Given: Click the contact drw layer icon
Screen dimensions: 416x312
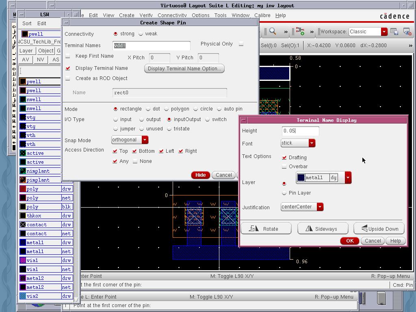Looking at the screenshot, I should pyautogui.click(x=23, y=225).
